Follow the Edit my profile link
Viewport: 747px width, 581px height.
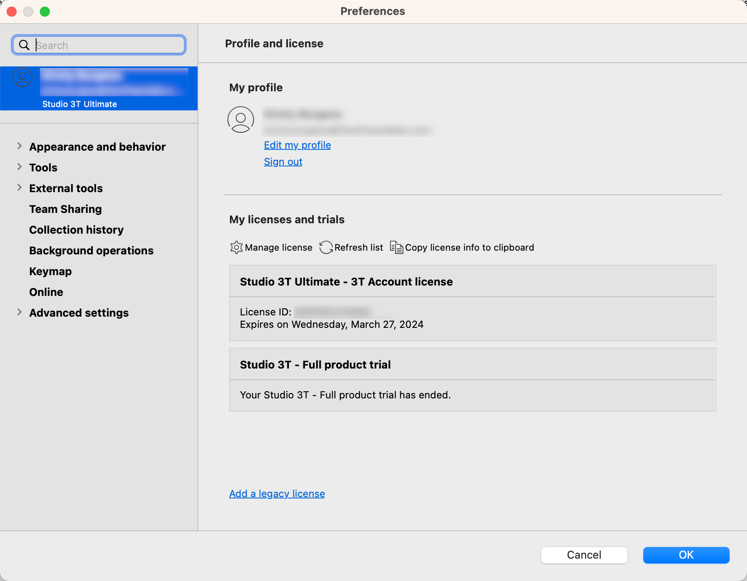(x=297, y=145)
